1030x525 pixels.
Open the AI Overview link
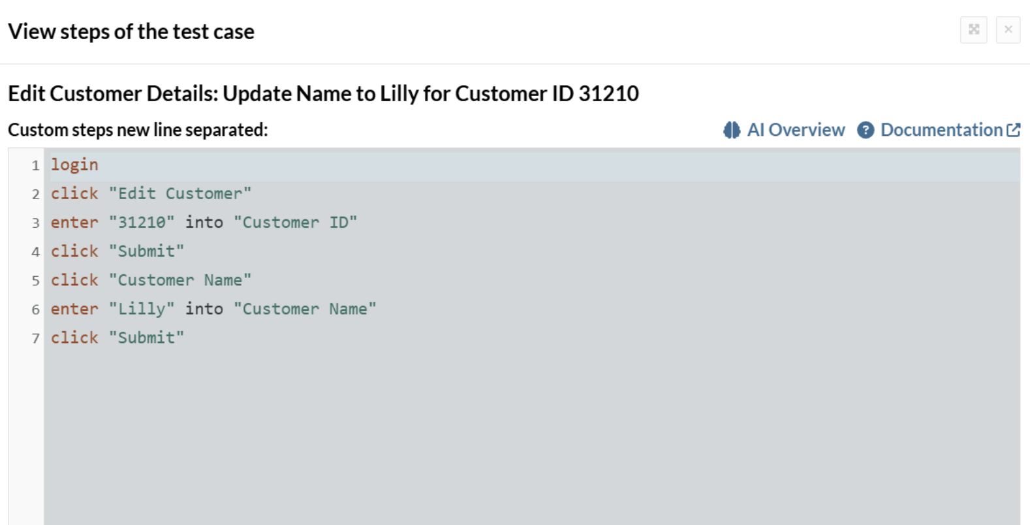click(796, 130)
